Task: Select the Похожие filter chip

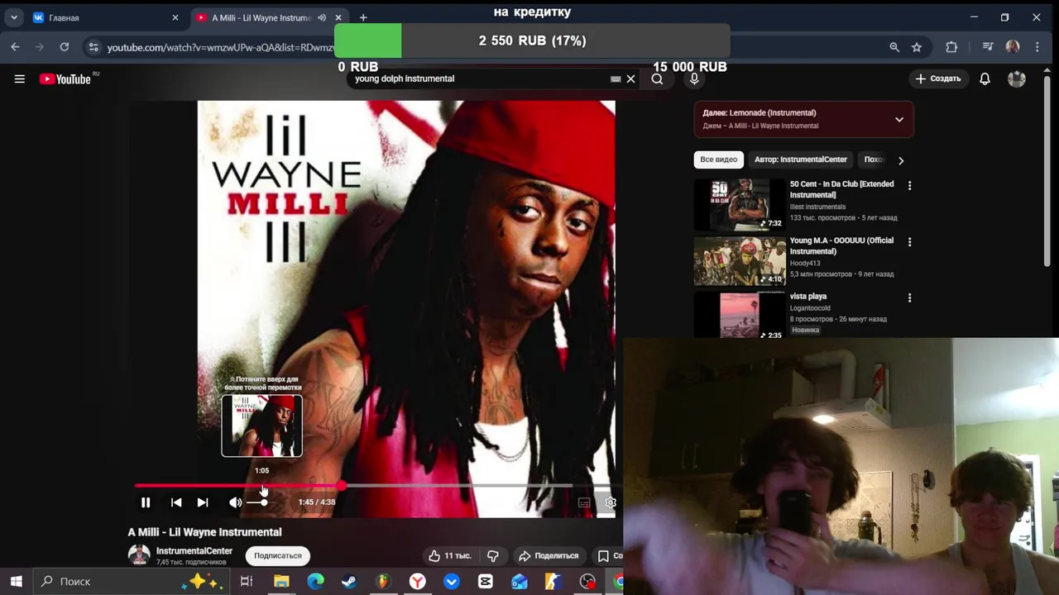Action: 874,159
